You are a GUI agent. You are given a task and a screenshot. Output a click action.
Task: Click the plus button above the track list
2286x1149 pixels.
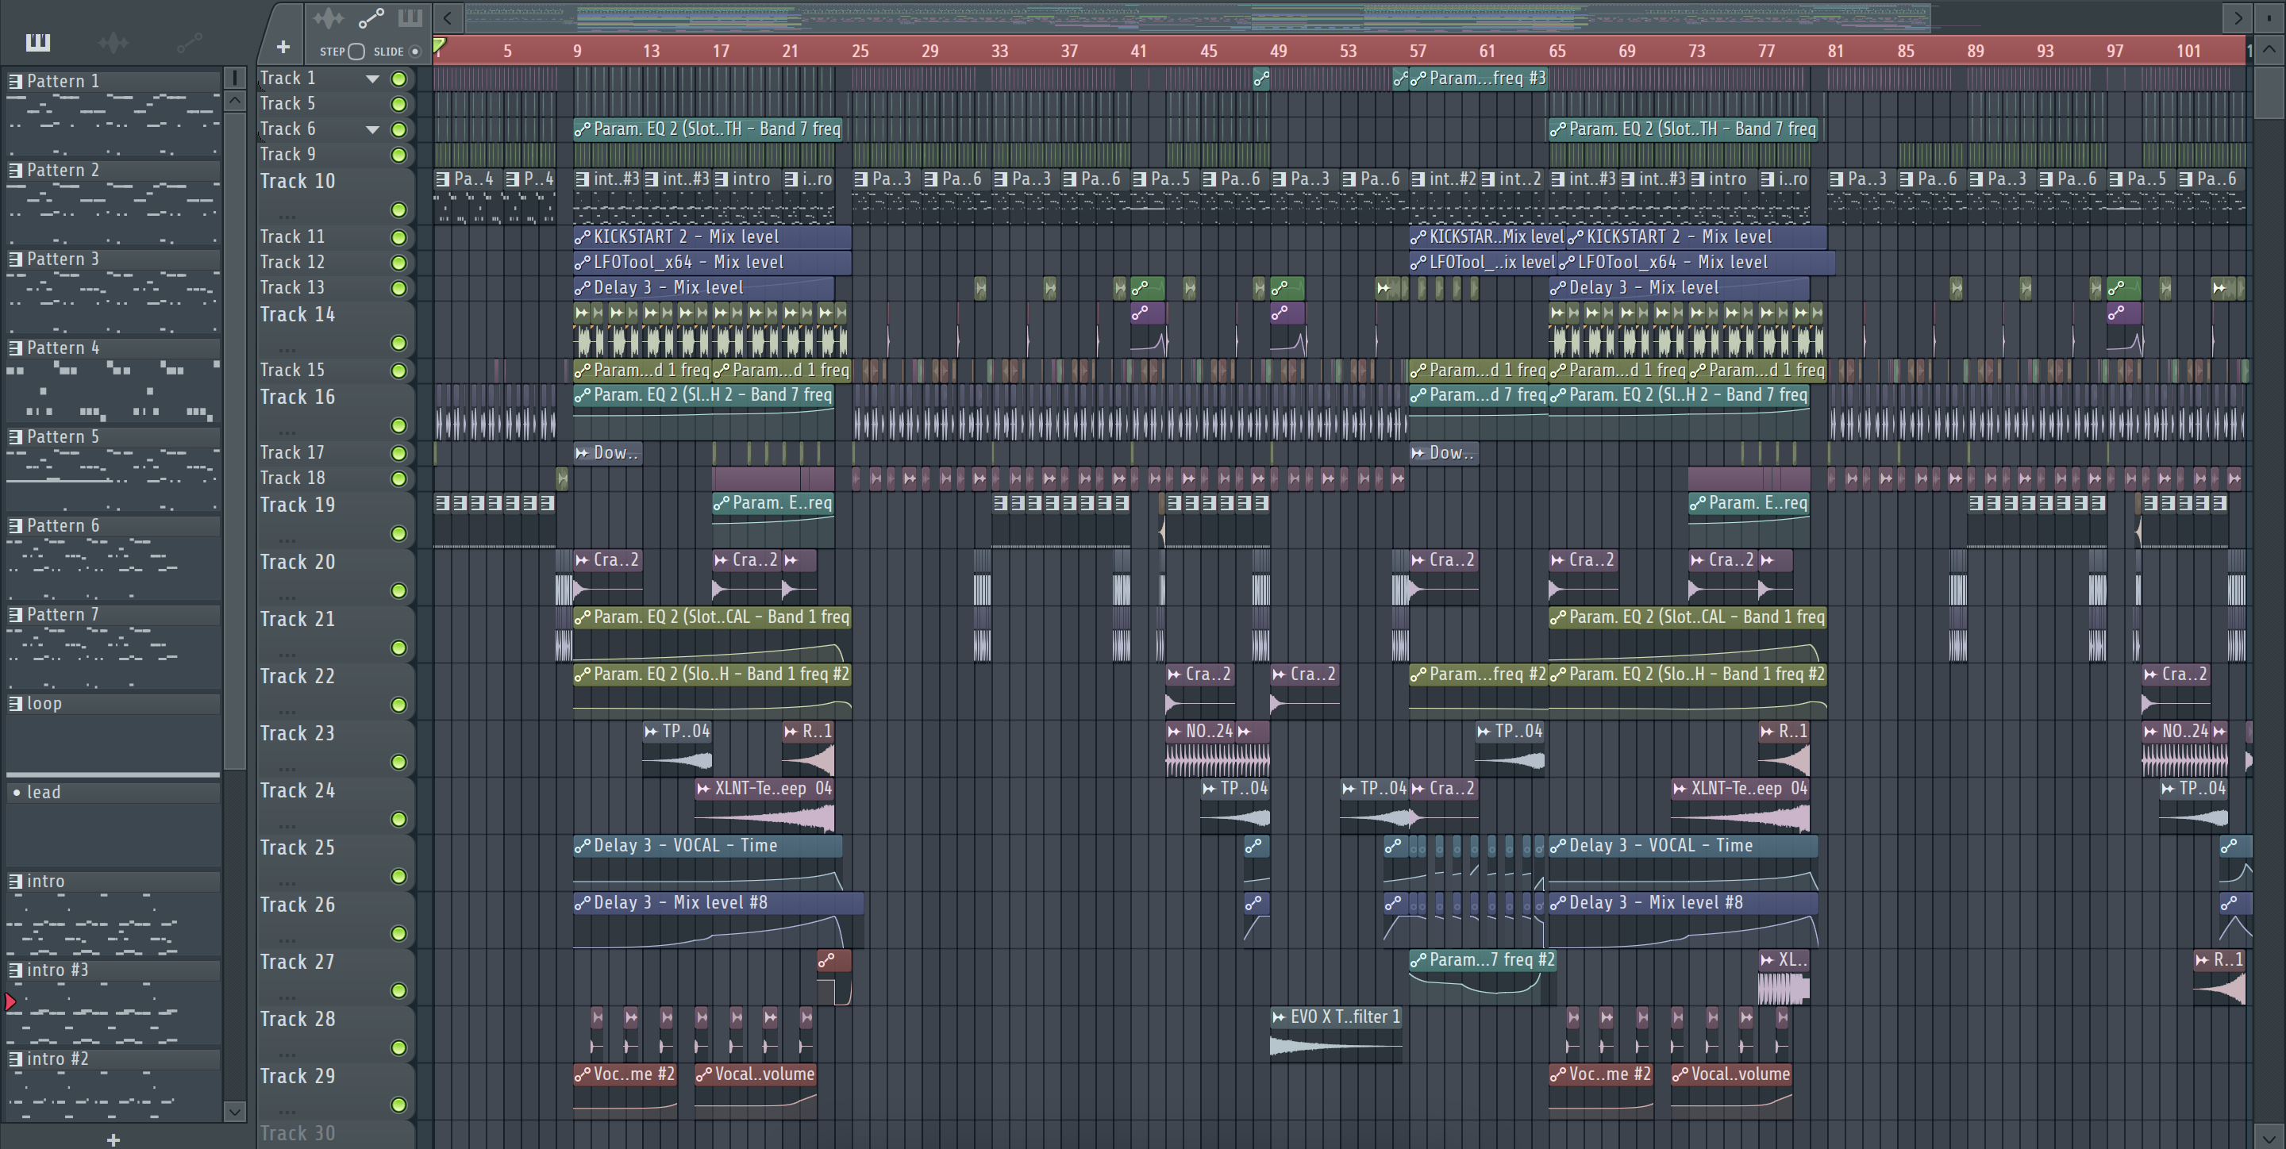(x=283, y=47)
